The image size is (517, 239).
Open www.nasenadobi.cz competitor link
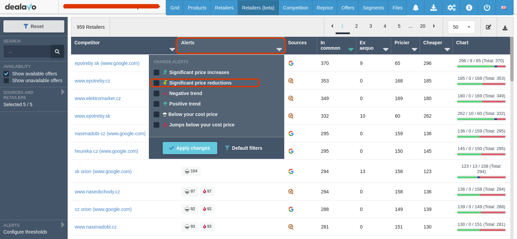(x=95, y=227)
